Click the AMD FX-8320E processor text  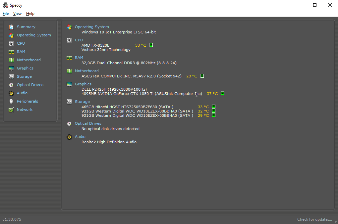tap(95, 45)
